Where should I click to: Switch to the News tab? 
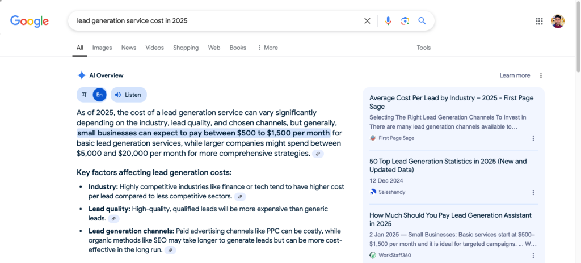click(129, 48)
